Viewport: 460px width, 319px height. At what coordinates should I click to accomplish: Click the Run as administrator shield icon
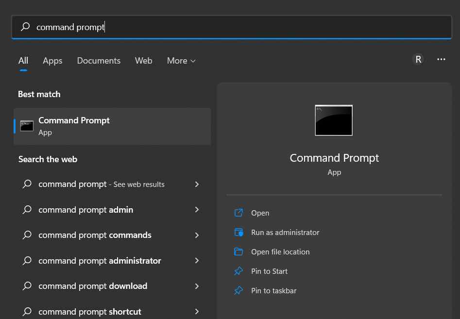(239, 232)
